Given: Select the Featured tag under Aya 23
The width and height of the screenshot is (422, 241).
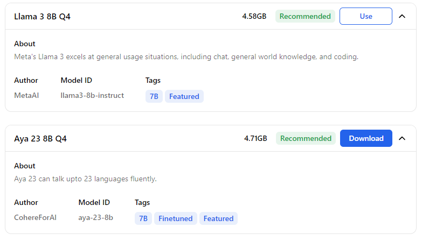Looking at the screenshot, I should pyautogui.click(x=218, y=218).
